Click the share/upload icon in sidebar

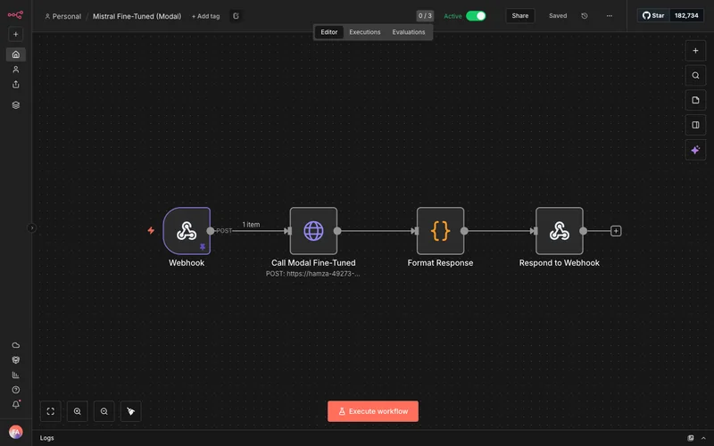[16, 85]
